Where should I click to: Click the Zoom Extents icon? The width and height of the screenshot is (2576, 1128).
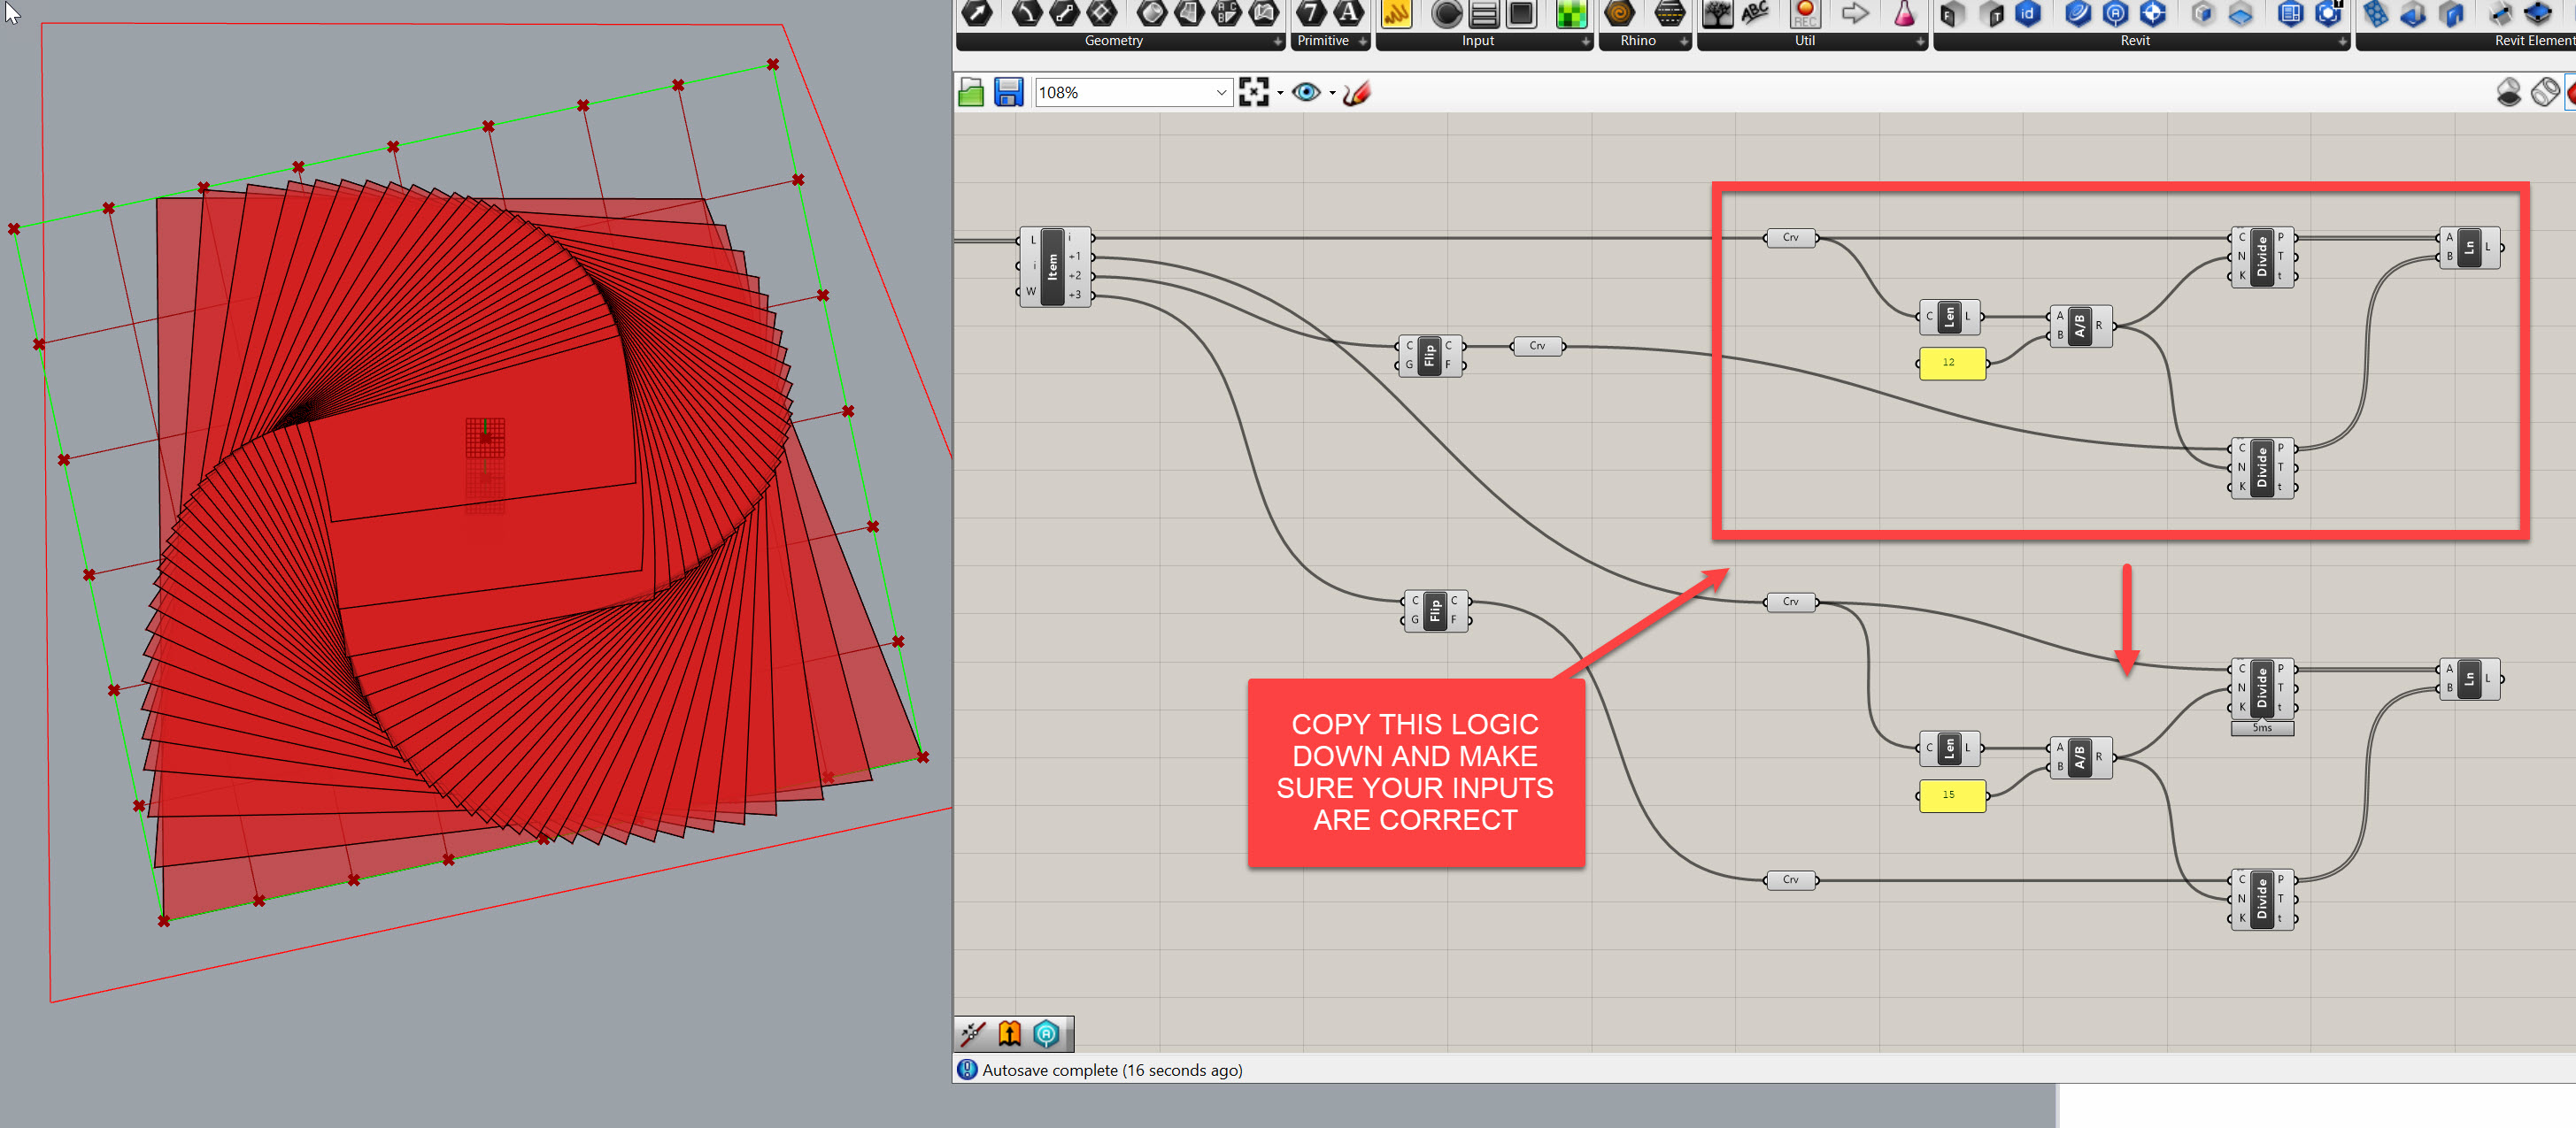[1253, 93]
